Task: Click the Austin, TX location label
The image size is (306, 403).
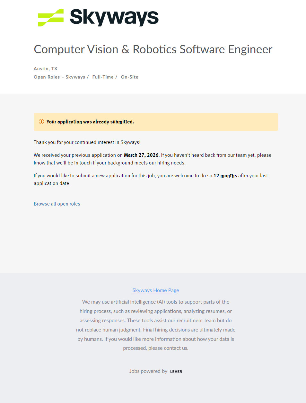Action: pos(46,69)
